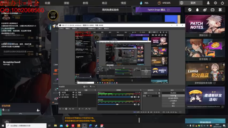Image resolution: width=228 pixels, height=128 pixels.
Task: Open the Windows Start menu
Action: [x=3, y=125]
